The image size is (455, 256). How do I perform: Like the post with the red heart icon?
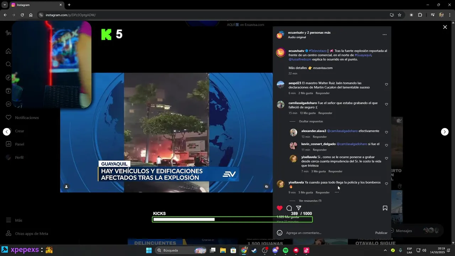[280, 208]
